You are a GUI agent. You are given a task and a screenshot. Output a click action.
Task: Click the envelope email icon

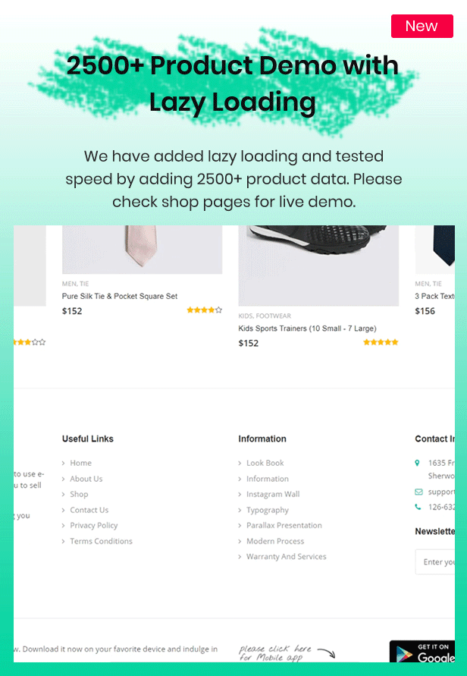418,492
